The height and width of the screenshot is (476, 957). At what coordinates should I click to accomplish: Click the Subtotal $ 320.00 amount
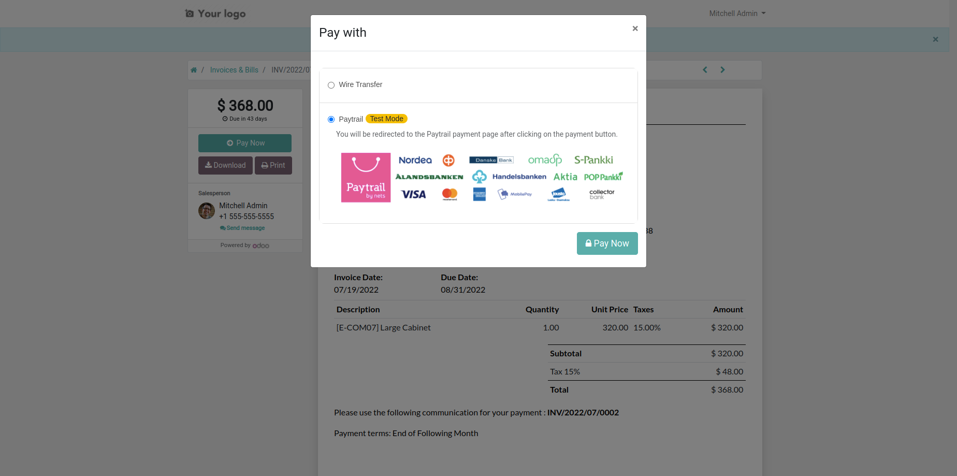[x=727, y=353]
